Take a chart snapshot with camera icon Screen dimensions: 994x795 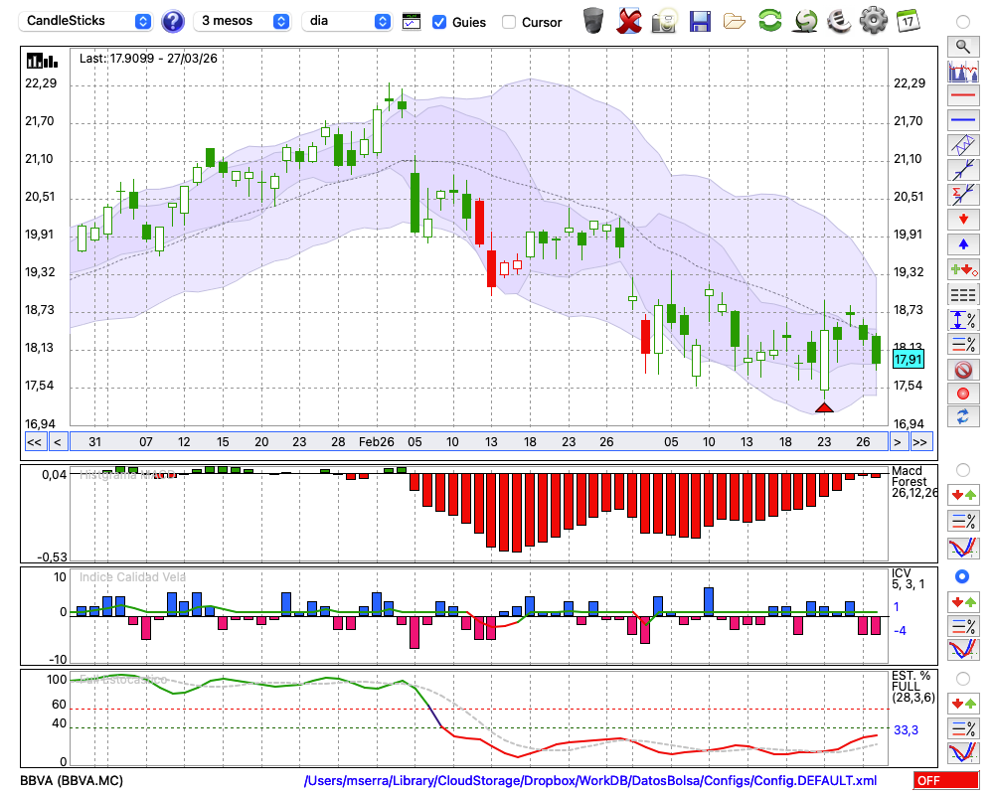pos(665,21)
